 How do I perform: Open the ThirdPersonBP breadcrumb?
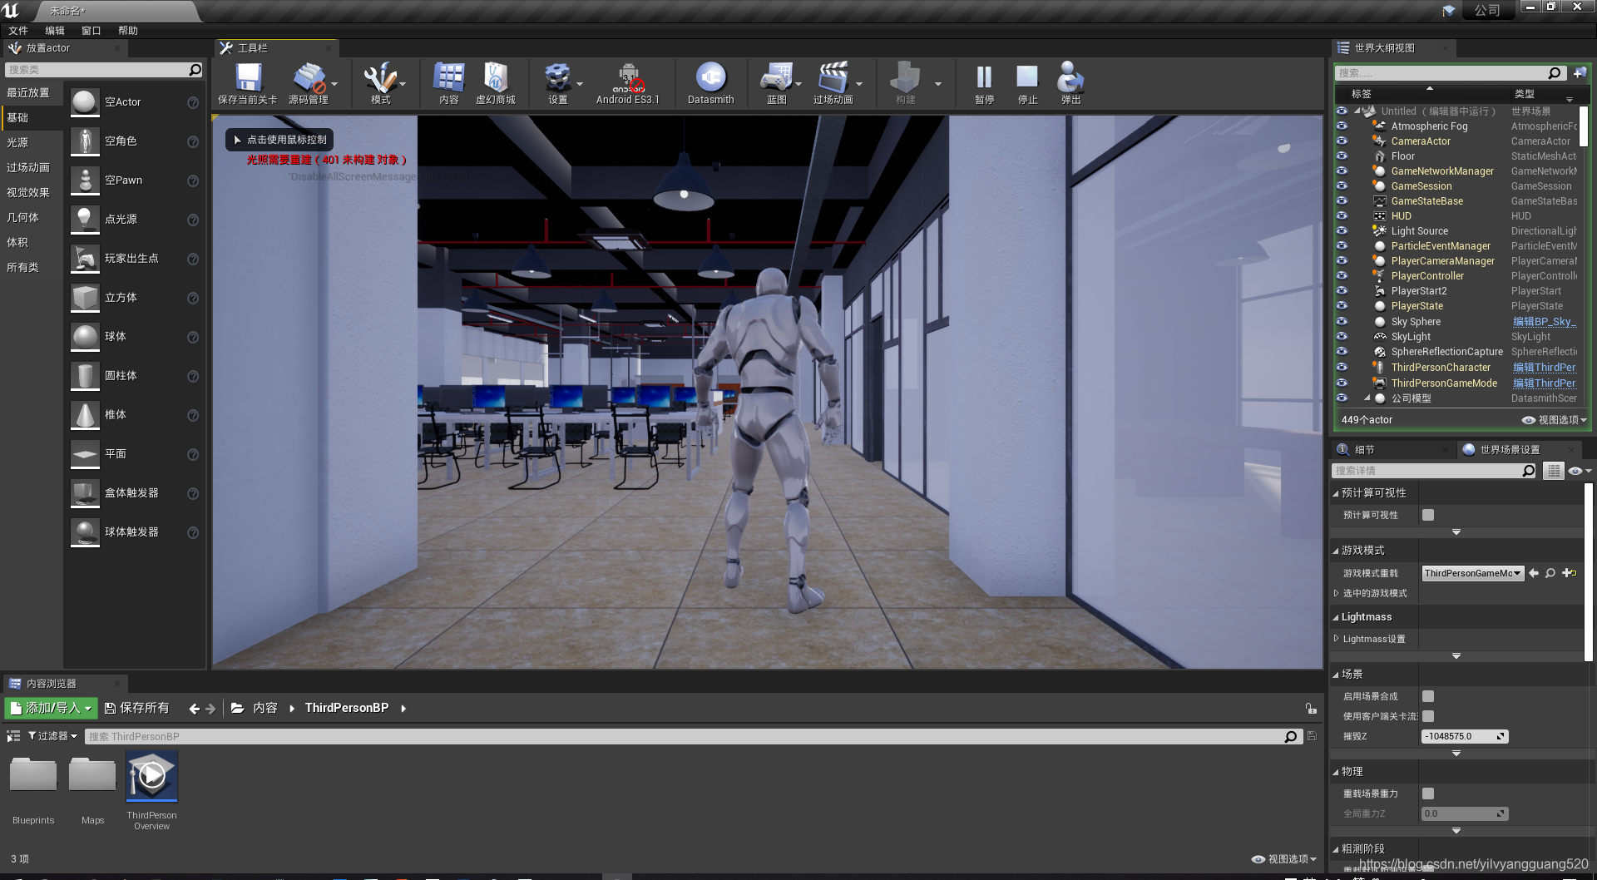[x=347, y=708]
